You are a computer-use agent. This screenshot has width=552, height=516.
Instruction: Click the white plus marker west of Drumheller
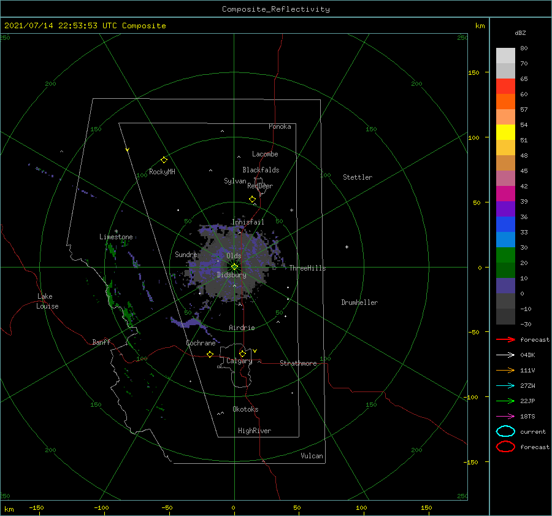347,247
